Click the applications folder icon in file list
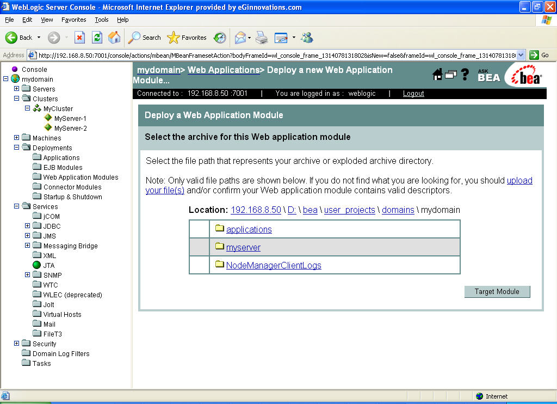The width and height of the screenshot is (557, 404). click(x=220, y=228)
